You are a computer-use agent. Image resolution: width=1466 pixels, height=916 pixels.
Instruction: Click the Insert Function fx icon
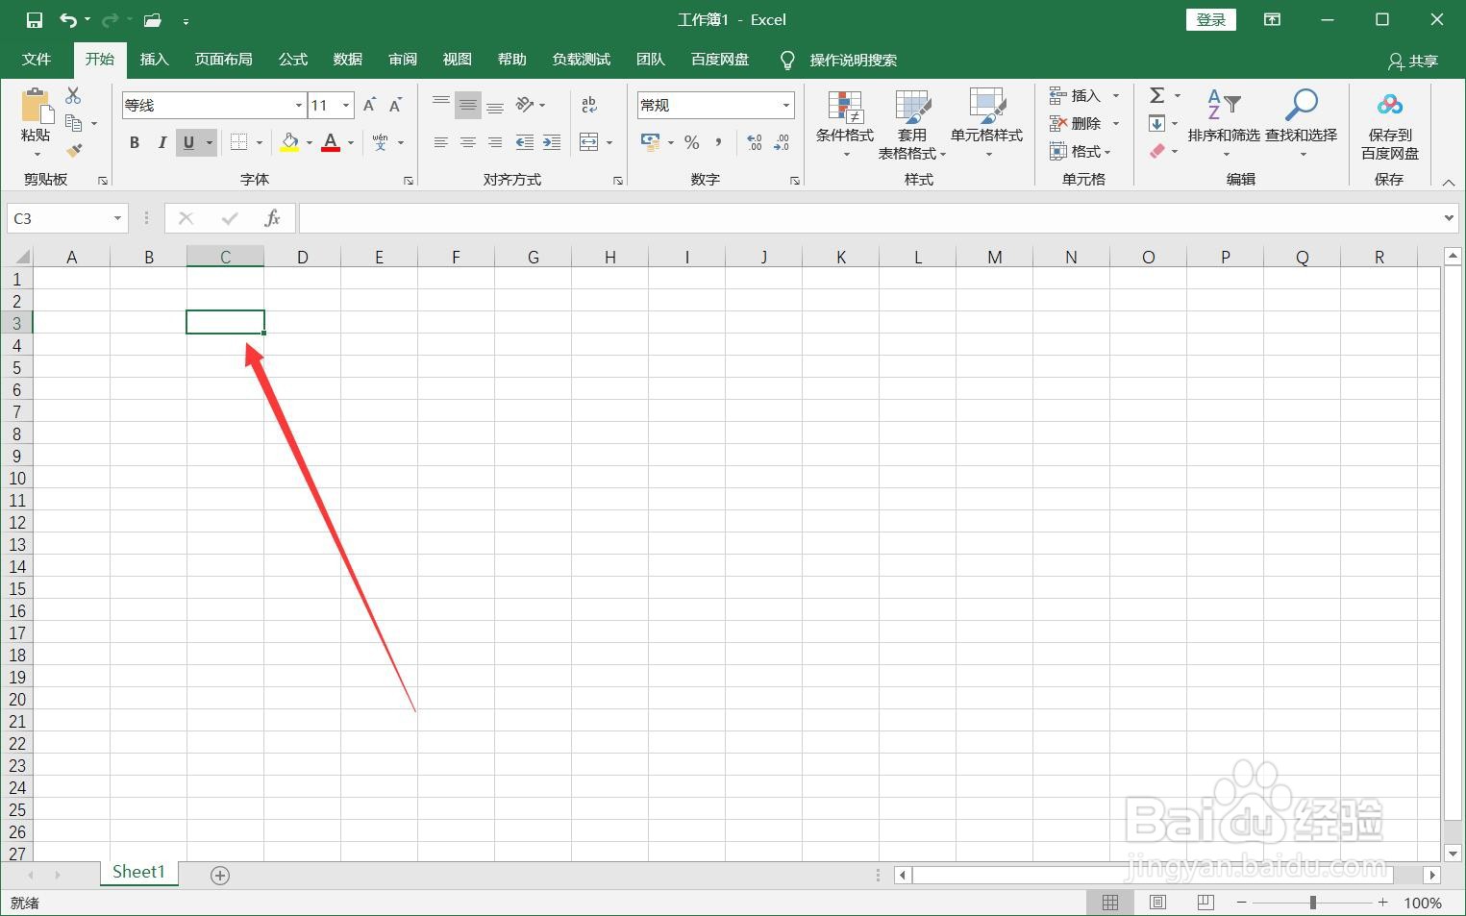(273, 218)
